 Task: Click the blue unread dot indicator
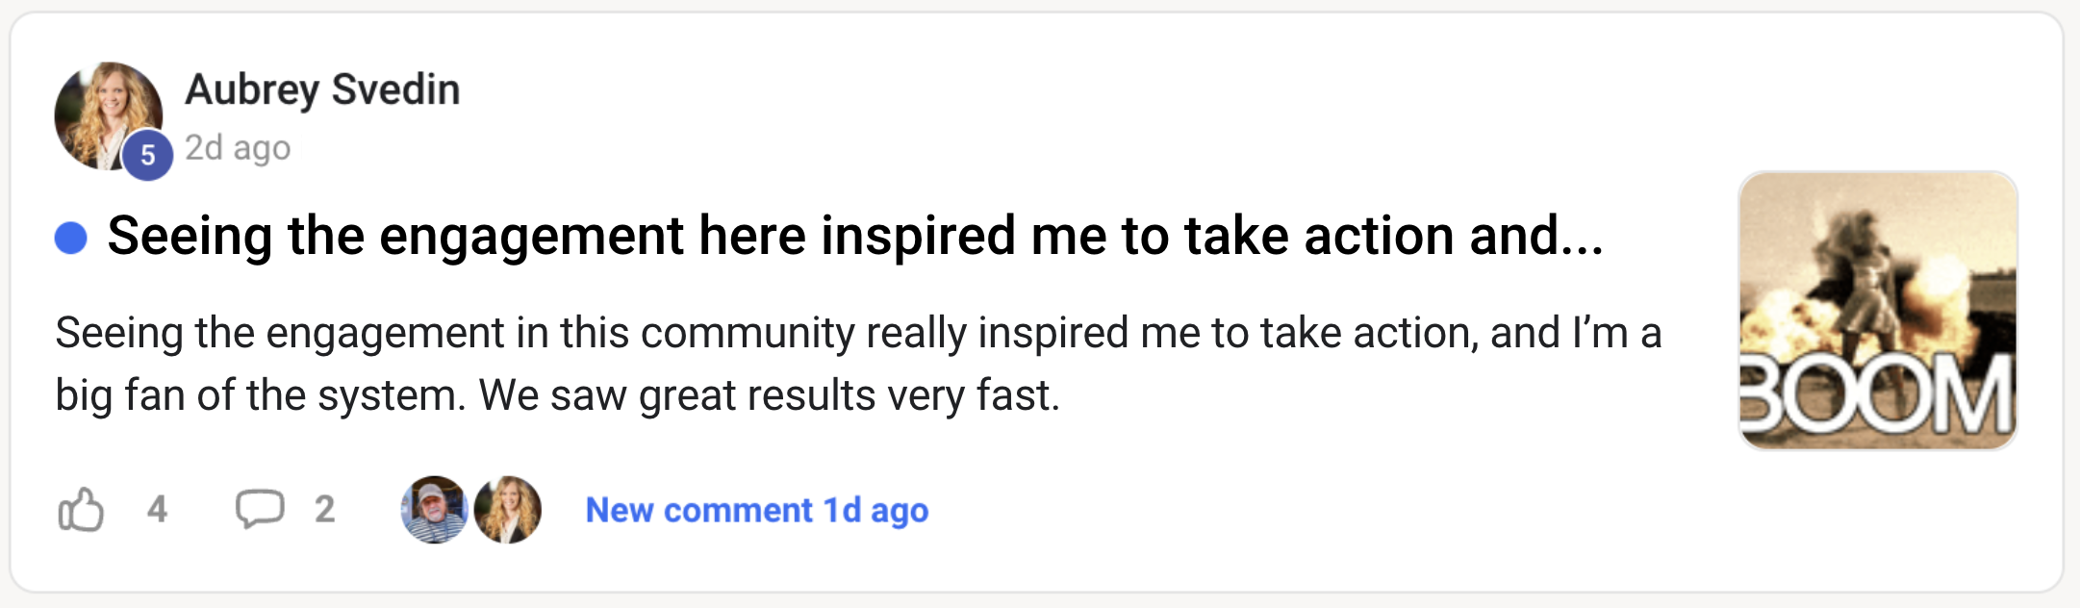pos(71,238)
